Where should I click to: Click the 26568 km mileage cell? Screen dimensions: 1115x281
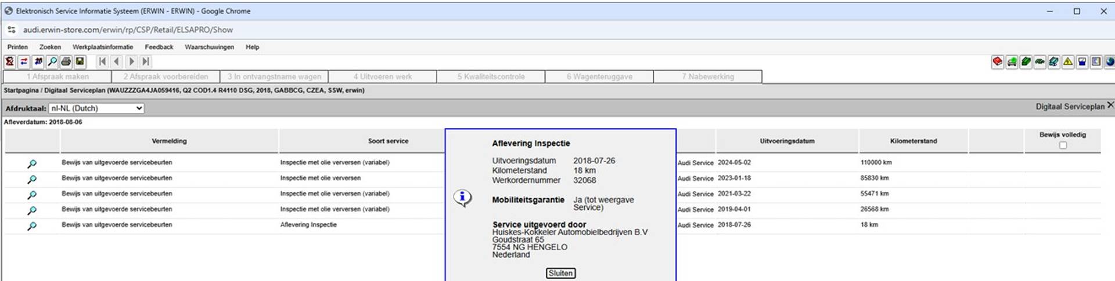point(874,209)
